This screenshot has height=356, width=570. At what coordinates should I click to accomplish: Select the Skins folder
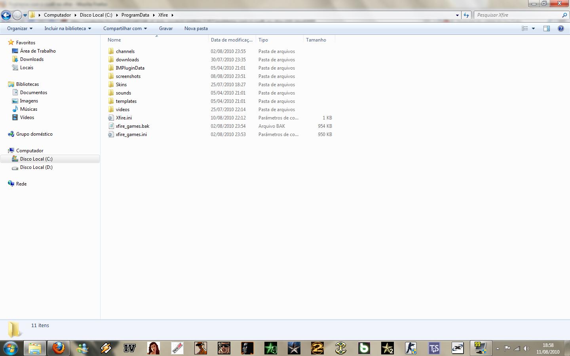(121, 85)
